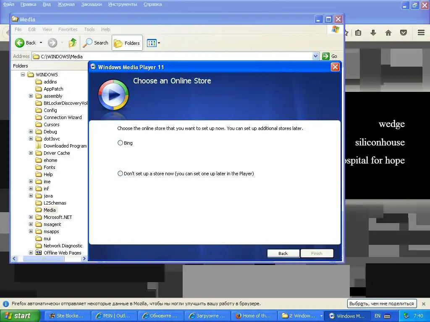430x322 pixels.
Task: Click the Offline Web Pages folder icon
Action: tap(39, 252)
